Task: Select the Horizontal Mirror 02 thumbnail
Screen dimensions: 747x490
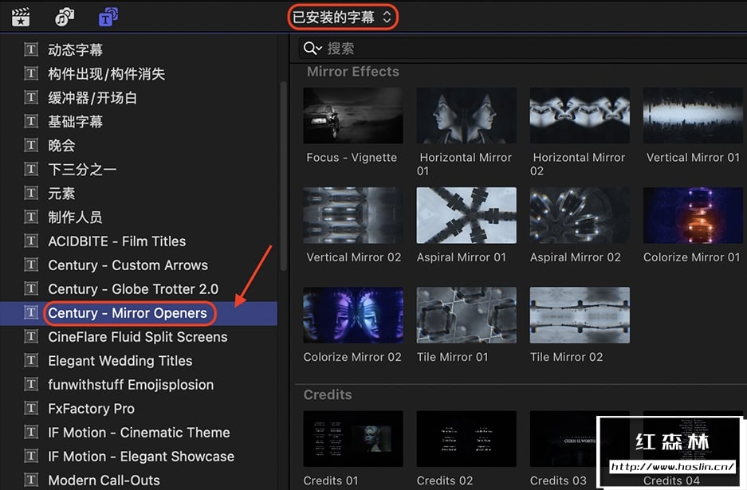Action: point(580,116)
